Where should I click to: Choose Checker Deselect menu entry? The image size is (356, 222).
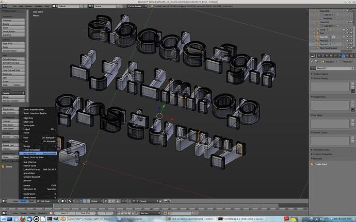(38, 177)
